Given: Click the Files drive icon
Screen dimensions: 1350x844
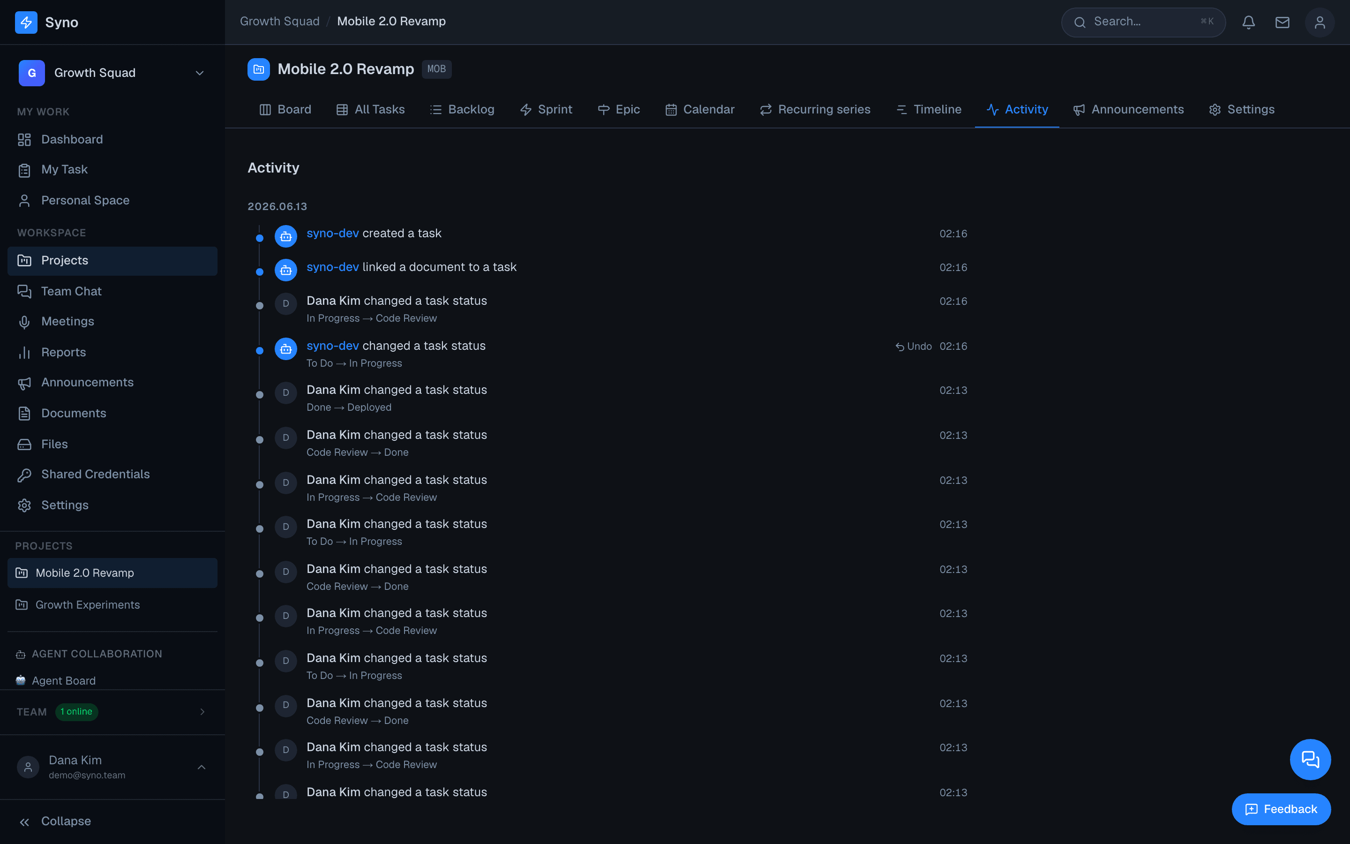Looking at the screenshot, I should point(24,445).
